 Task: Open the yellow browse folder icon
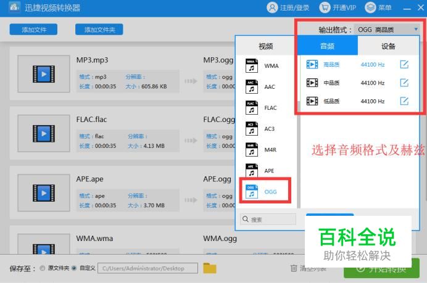coord(210,268)
